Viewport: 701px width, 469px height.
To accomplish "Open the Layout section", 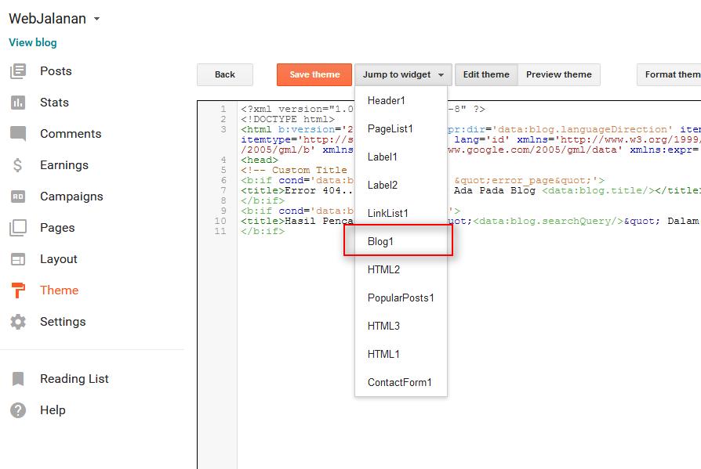I will [x=59, y=259].
